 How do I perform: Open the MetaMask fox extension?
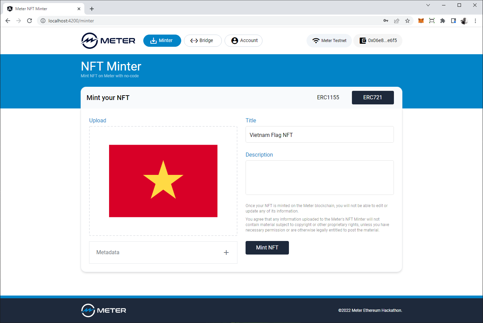click(x=421, y=21)
